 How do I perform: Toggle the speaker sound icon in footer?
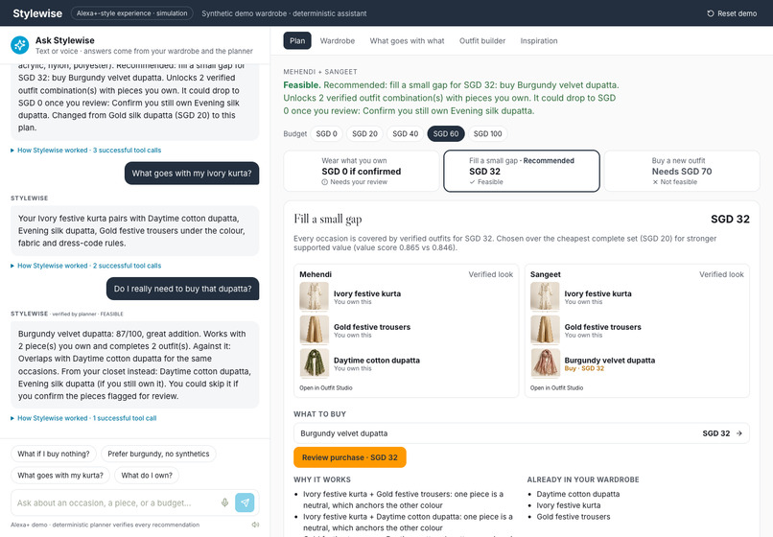tap(255, 525)
